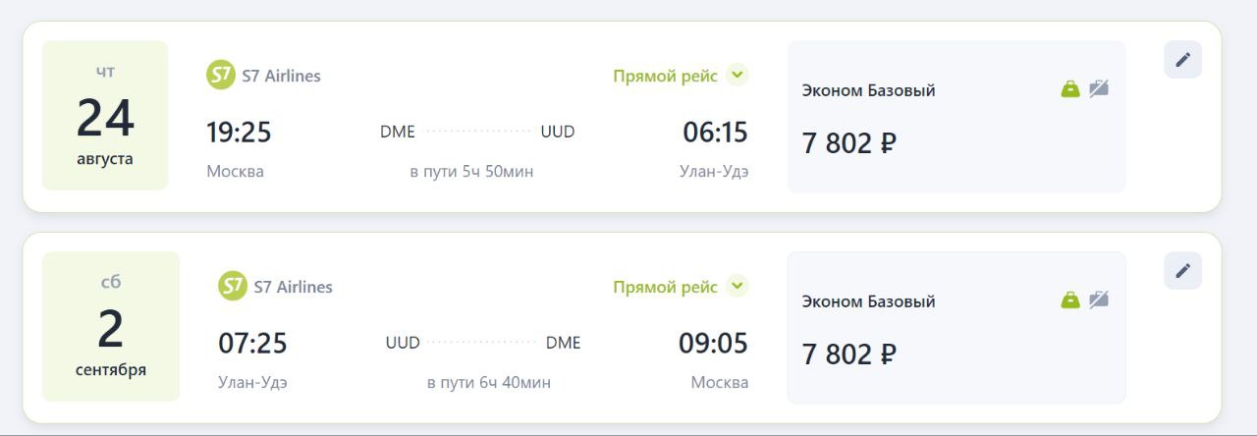This screenshot has width=1257, height=436.
Task: Click 'Прямой рейс' label on the 2 September flight
Action: [x=665, y=288]
